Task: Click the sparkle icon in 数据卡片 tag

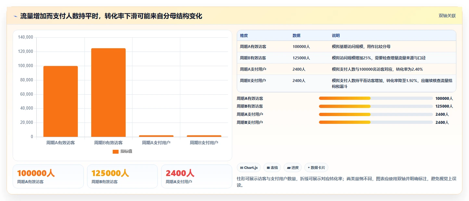Action: 309,168
